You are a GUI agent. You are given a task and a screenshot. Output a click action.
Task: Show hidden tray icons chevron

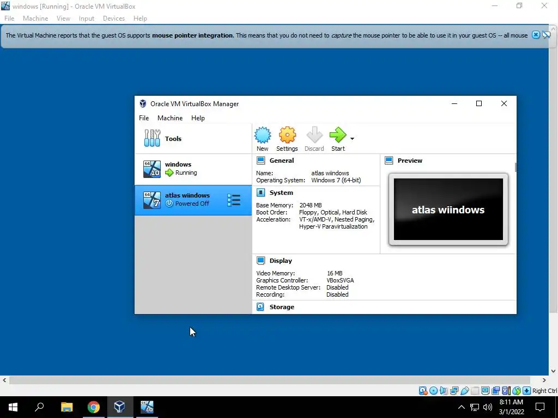tap(461, 407)
